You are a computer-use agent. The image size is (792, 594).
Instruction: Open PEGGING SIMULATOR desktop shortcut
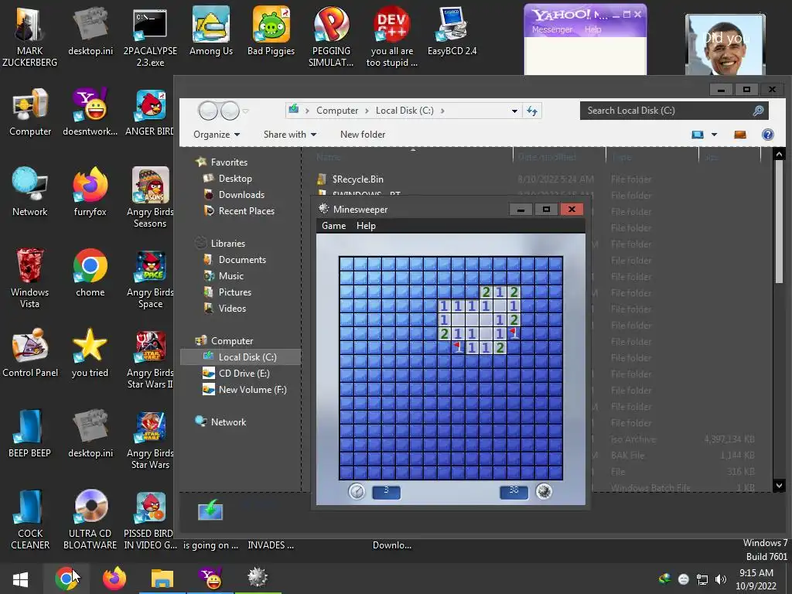tap(331, 36)
